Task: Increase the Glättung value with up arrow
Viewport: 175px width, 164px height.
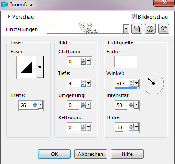Action: [83, 60]
